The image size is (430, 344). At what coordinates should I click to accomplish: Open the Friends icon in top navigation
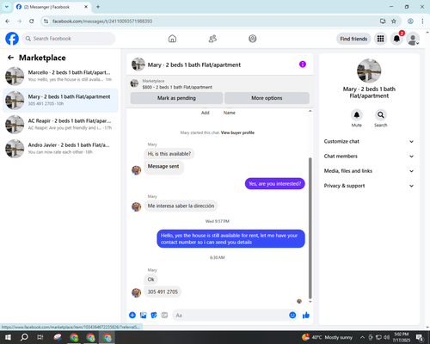[212, 39]
